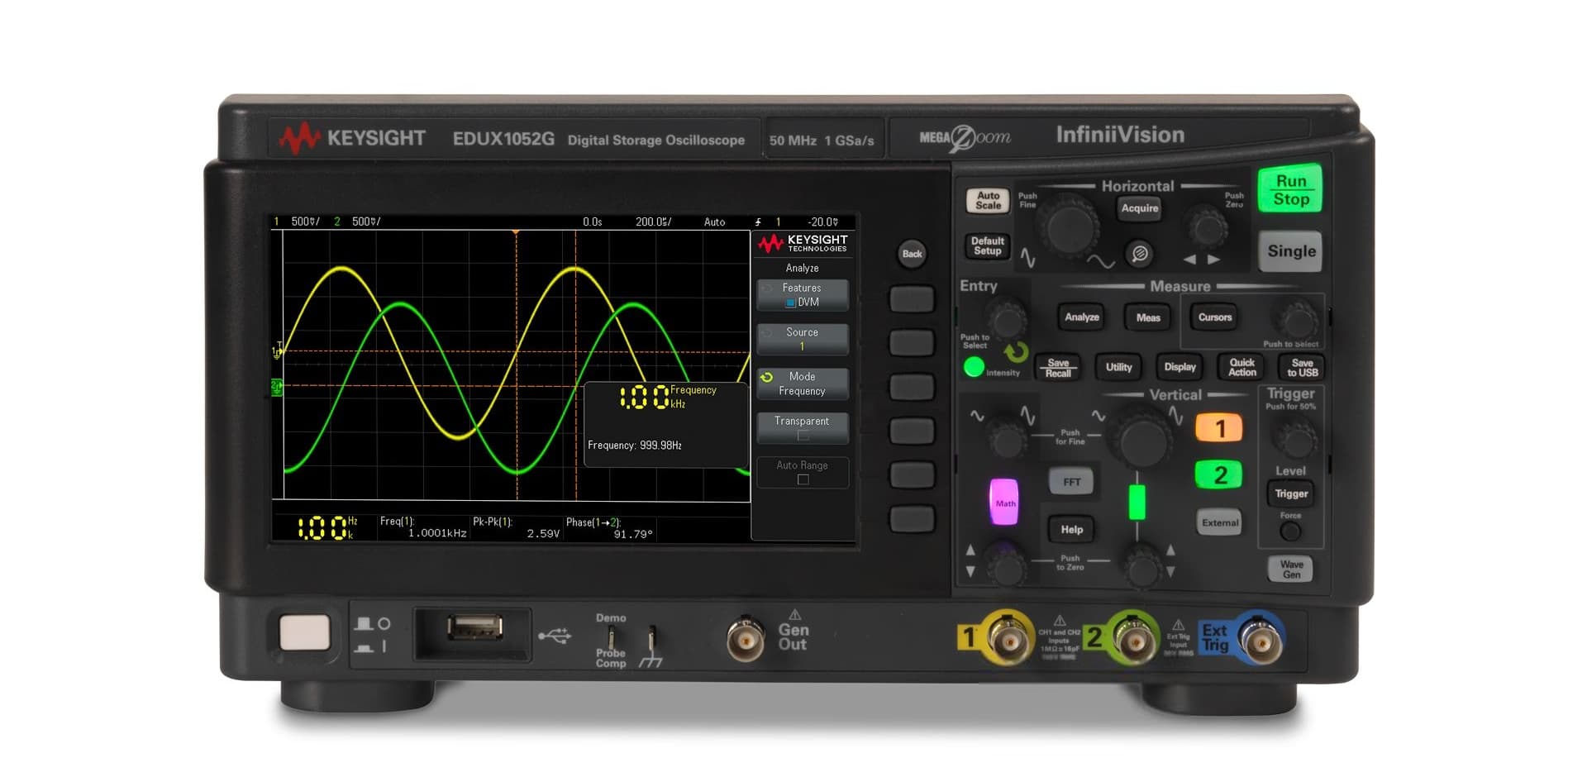Open the Wave Gen menu
This screenshot has width=1587, height=777.
click(x=1289, y=570)
